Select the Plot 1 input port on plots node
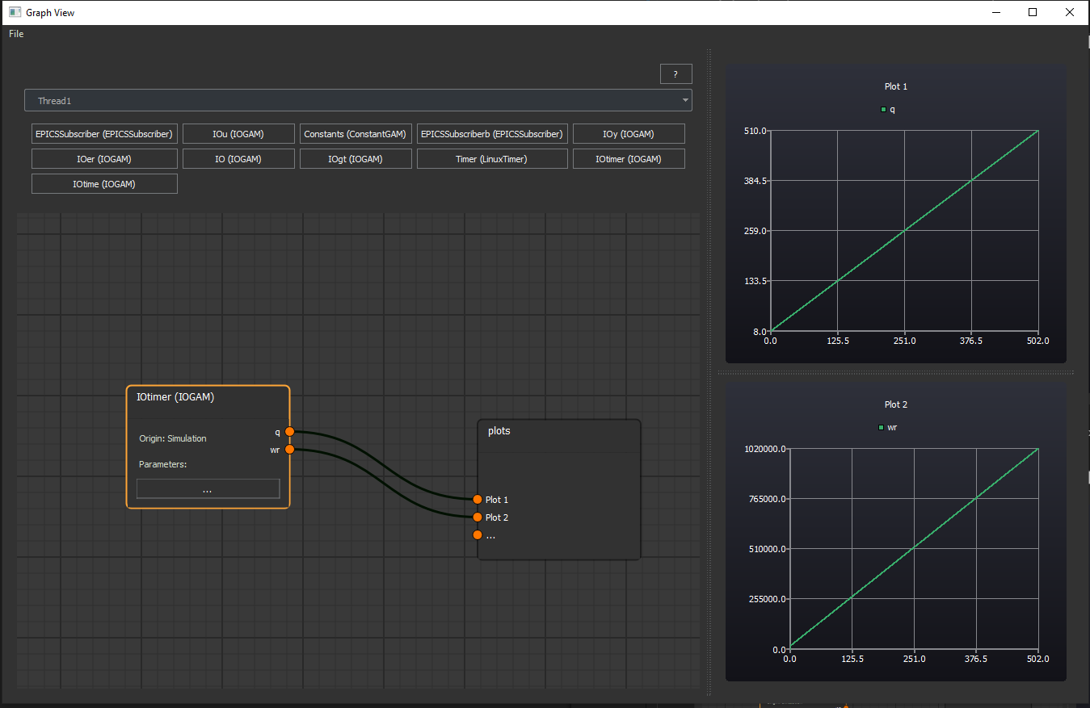This screenshot has height=708, width=1090. point(478,500)
